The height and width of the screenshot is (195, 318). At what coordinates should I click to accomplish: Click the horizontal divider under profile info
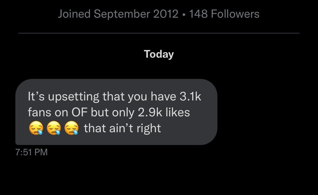click(159, 33)
